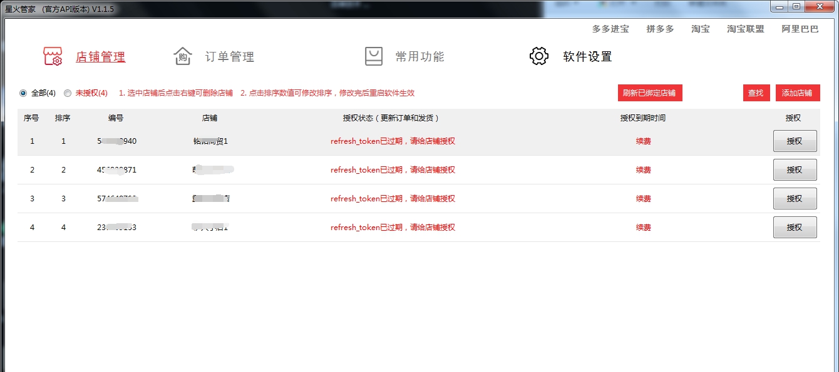Open the 软件设置 tab
Image resolution: width=839 pixels, height=372 pixels.
587,57
